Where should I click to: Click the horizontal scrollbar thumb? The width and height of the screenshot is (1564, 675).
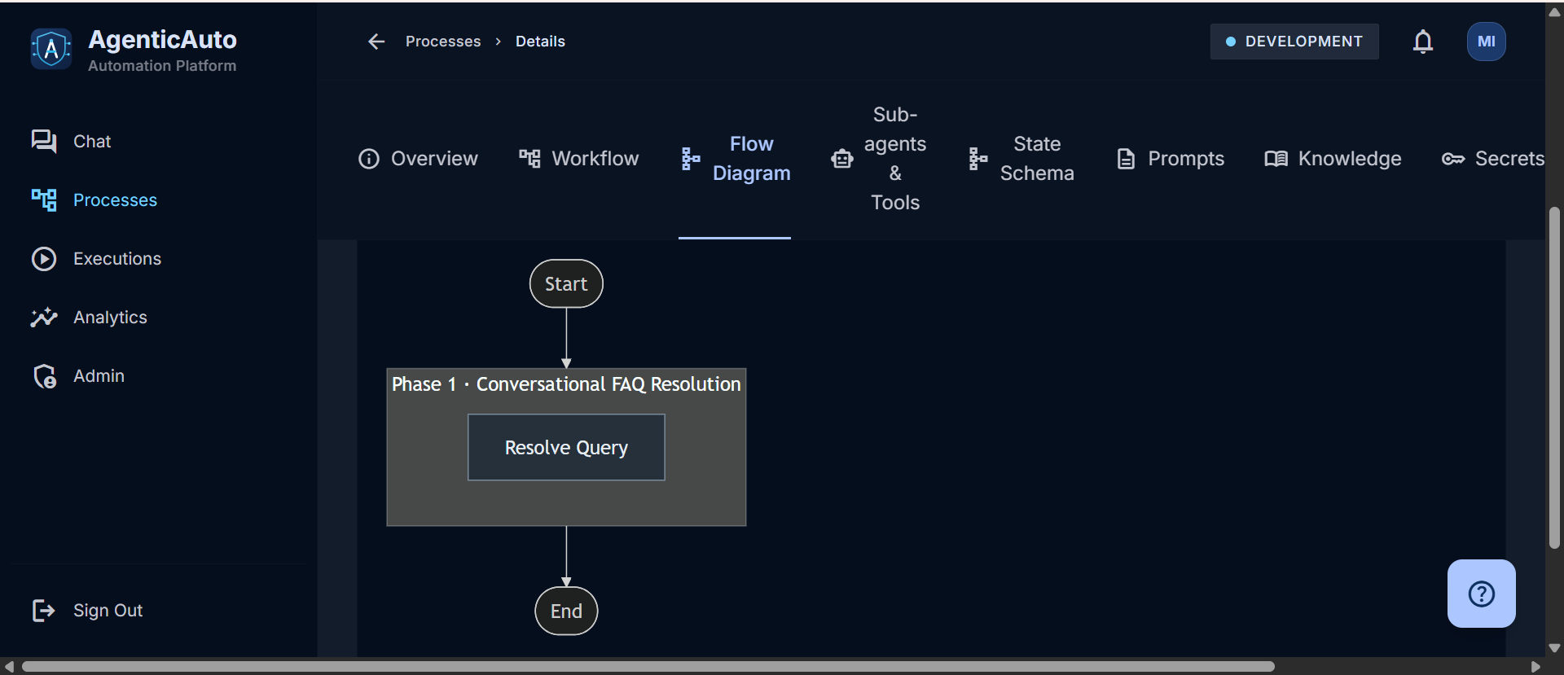pyautogui.click(x=648, y=667)
